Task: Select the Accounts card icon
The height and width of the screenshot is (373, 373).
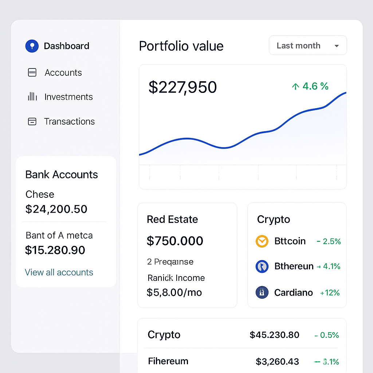Action: [32, 72]
